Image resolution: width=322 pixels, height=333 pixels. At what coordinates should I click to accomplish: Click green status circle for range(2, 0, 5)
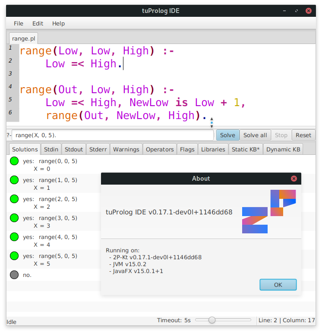(14, 199)
